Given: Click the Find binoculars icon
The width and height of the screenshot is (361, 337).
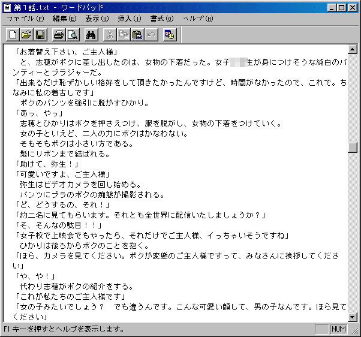Looking at the screenshot, I should tap(91, 35).
